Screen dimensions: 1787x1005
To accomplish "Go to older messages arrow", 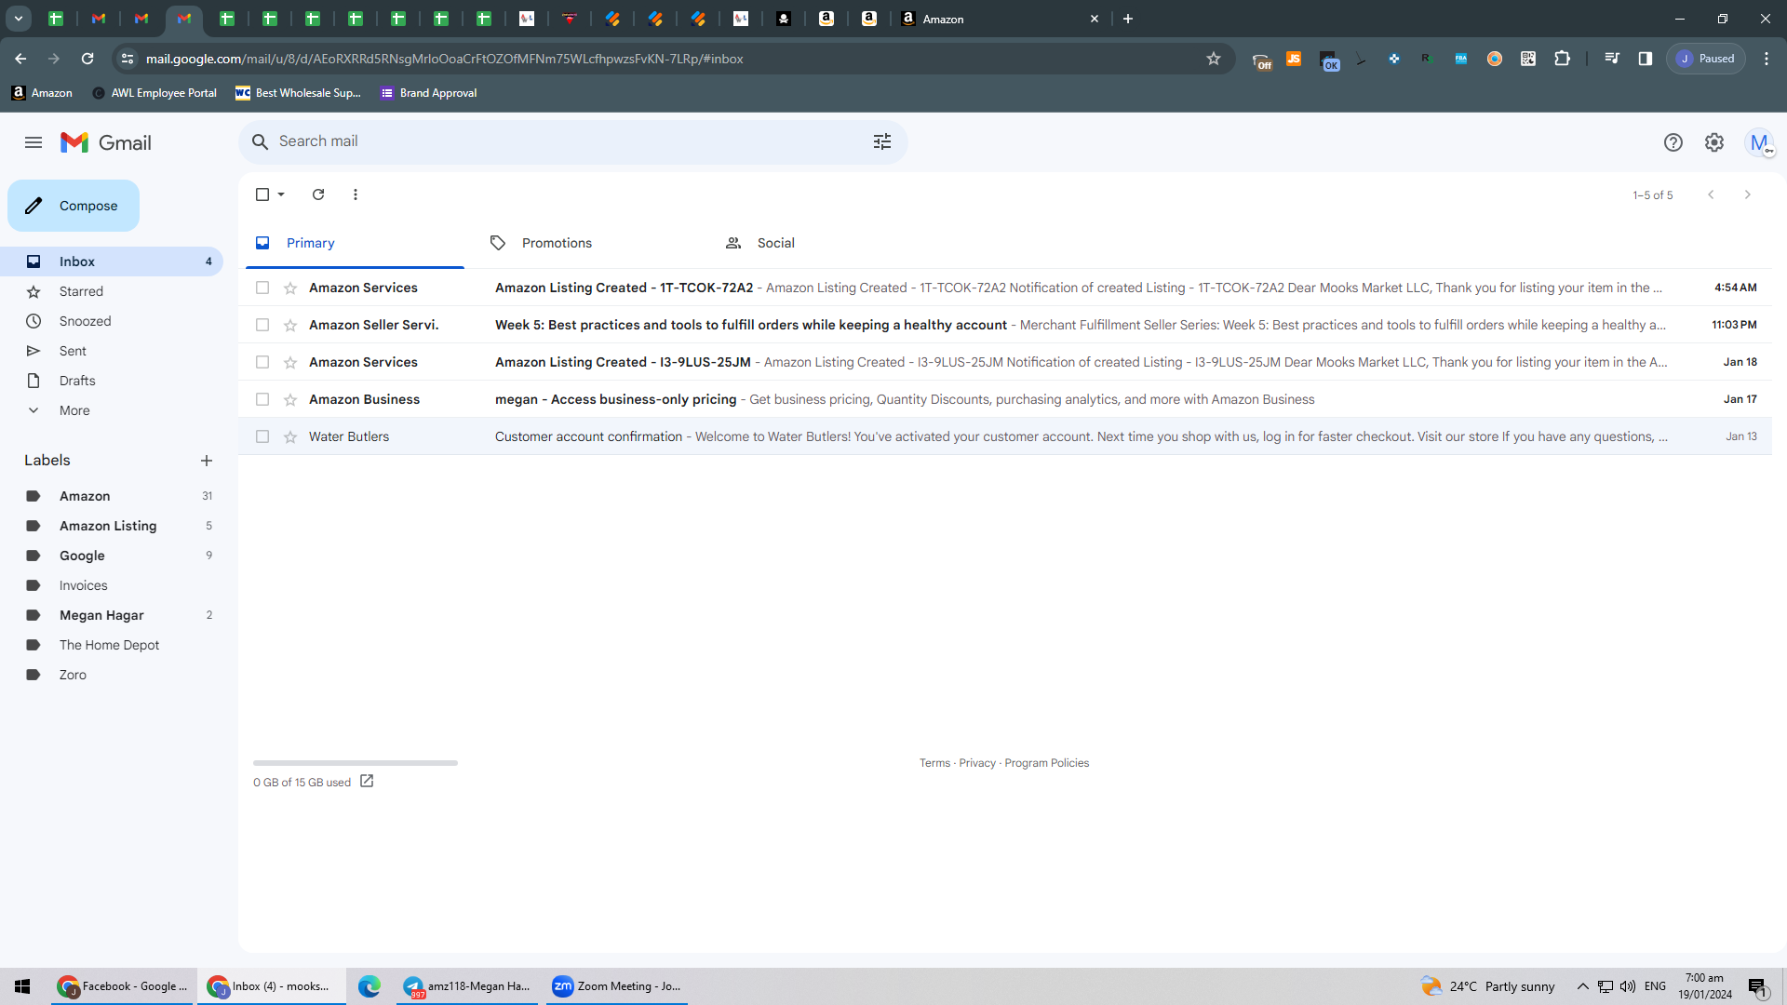I will pyautogui.click(x=1748, y=194).
